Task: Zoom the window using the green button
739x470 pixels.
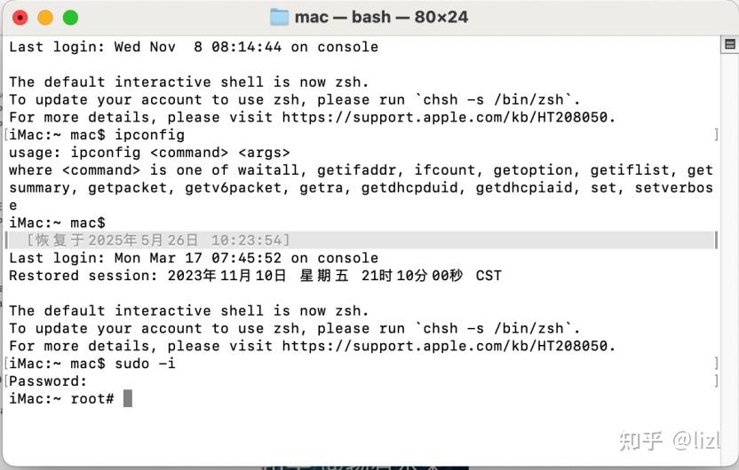Action: (70, 17)
